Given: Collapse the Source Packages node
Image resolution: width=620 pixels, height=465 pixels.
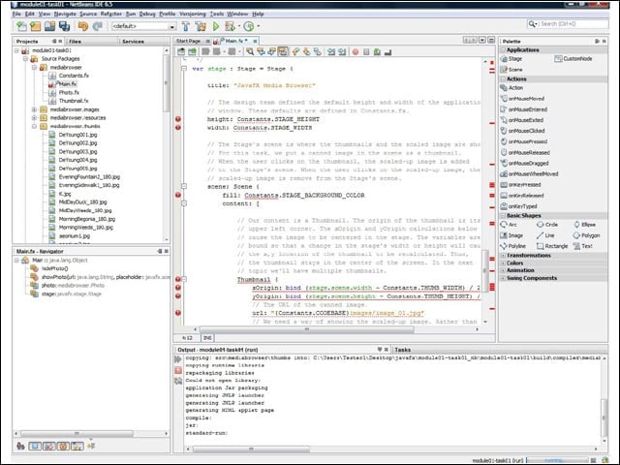Looking at the screenshot, I should 25,59.
